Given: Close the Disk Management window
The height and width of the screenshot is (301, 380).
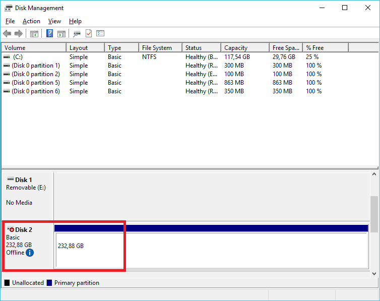Looking at the screenshot, I should click(x=367, y=8).
